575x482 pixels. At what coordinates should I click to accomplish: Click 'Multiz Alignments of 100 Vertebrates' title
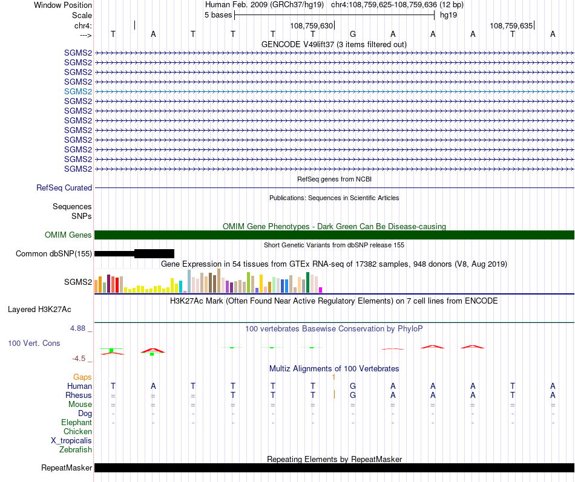334,369
